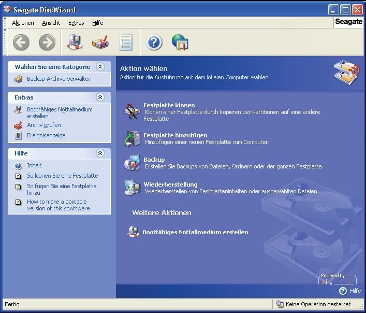Click the Weitere Aktionen heading
Viewport: 366px width, 313px height.
tap(162, 213)
